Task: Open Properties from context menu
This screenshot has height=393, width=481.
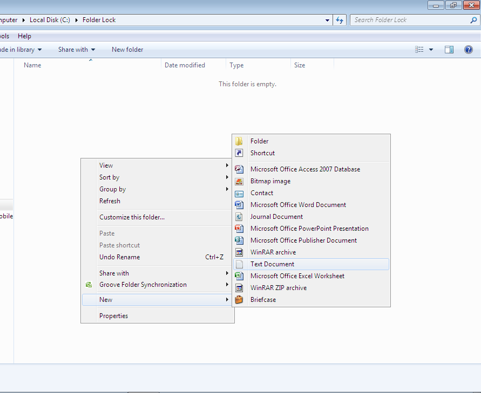Action: coord(157,316)
